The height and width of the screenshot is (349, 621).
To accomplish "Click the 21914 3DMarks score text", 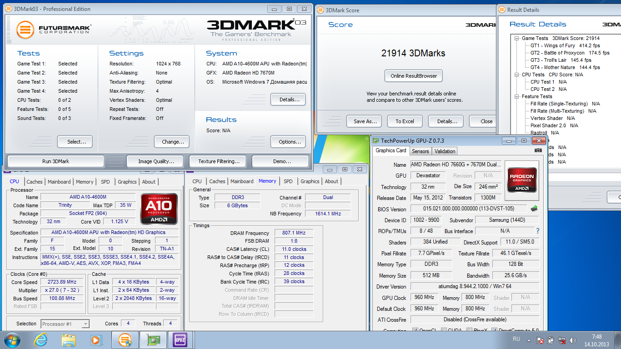I will click(x=413, y=53).
